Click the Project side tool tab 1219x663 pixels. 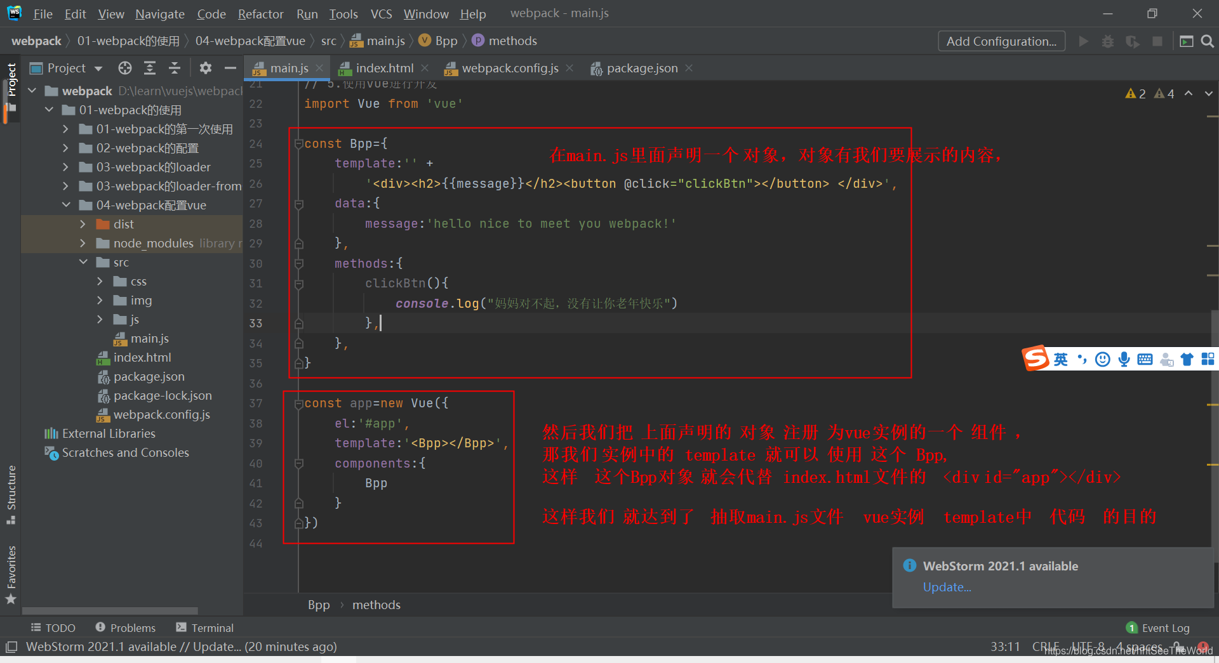[x=11, y=88]
